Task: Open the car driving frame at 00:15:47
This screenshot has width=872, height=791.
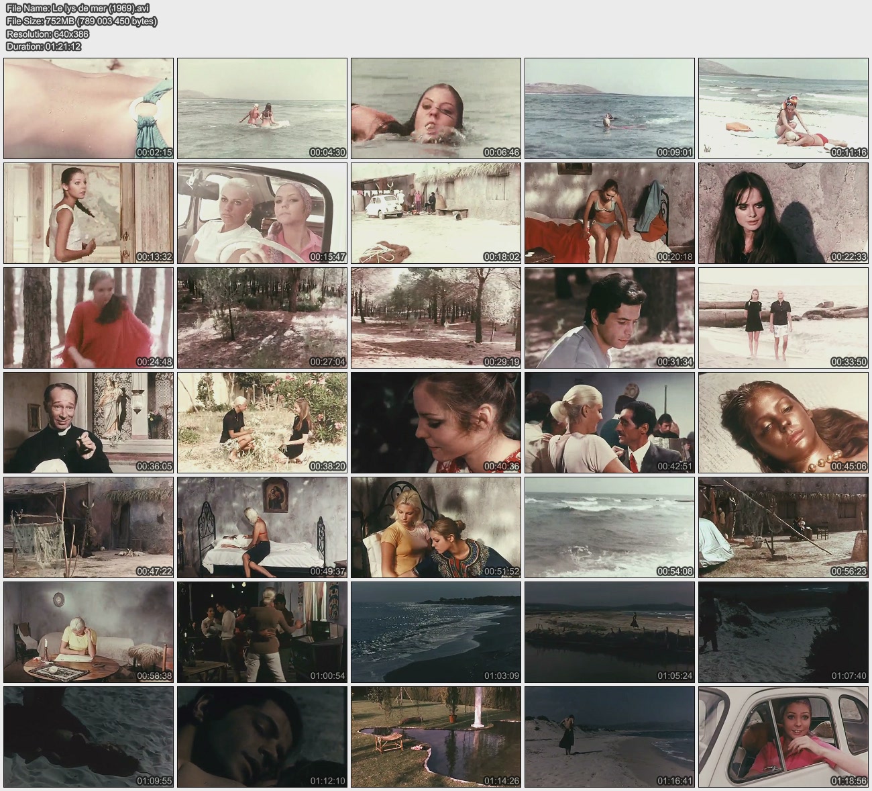Action: pos(262,214)
